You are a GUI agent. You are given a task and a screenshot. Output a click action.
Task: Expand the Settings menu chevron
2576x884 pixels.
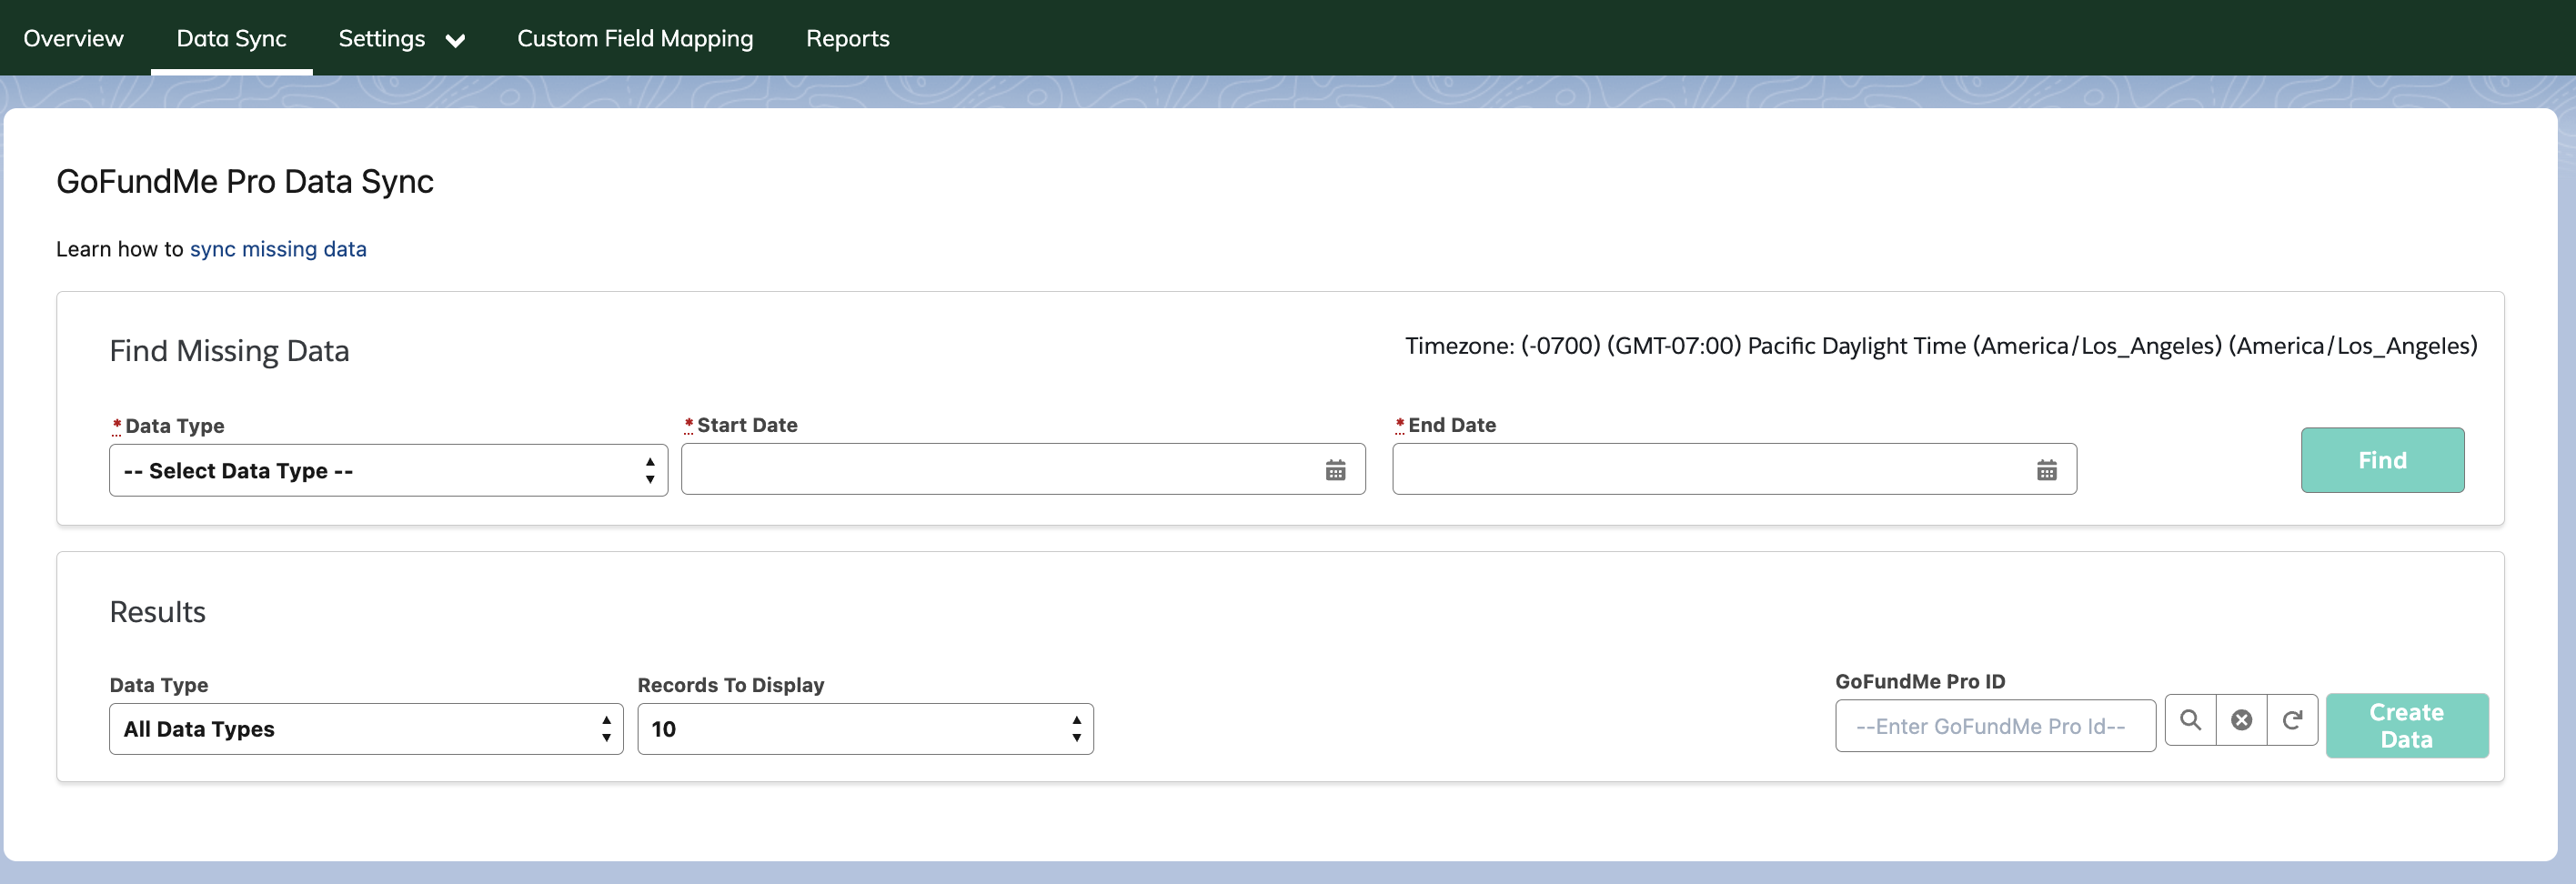click(455, 40)
